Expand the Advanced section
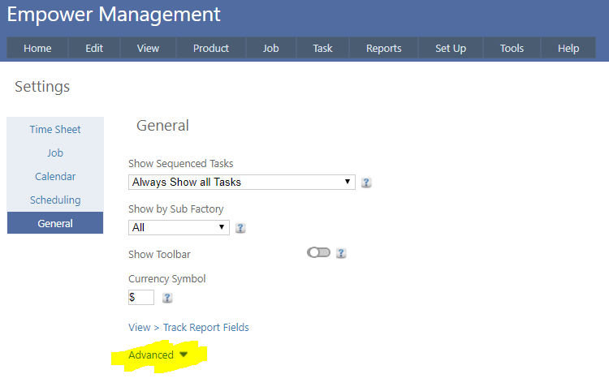 158,355
